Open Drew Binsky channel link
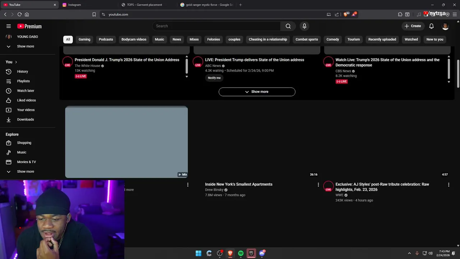Screen dimensions: 460x259 (214, 190)
